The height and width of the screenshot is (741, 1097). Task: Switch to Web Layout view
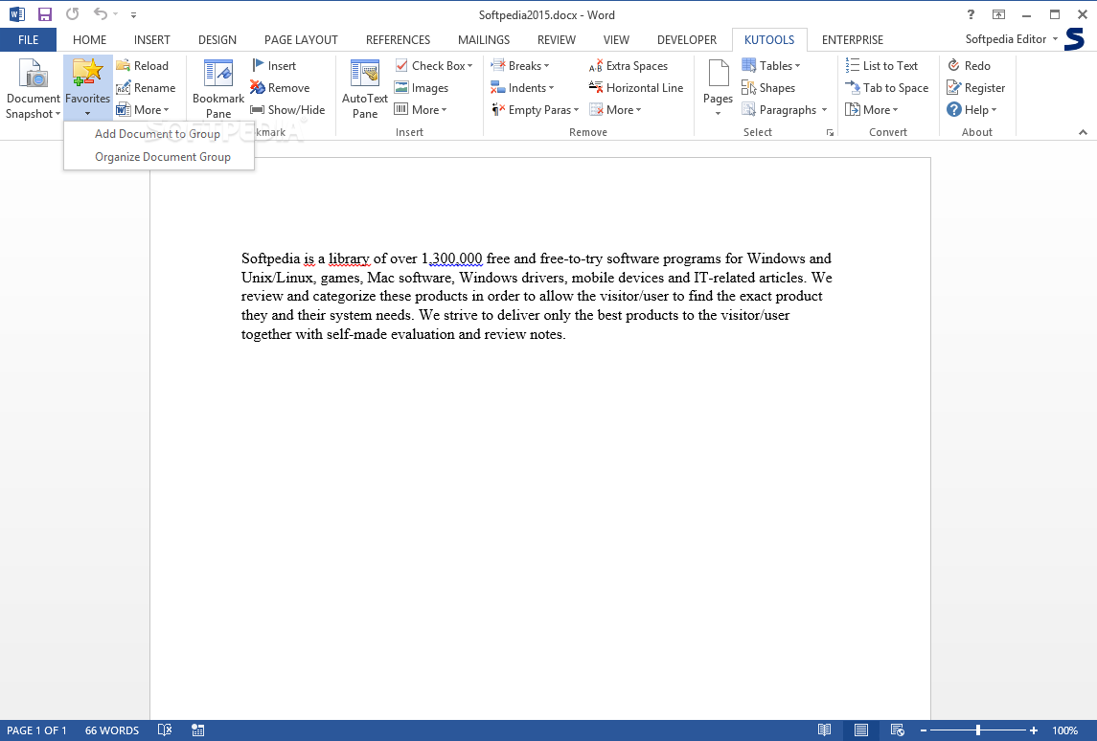pyautogui.click(x=898, y=730)
